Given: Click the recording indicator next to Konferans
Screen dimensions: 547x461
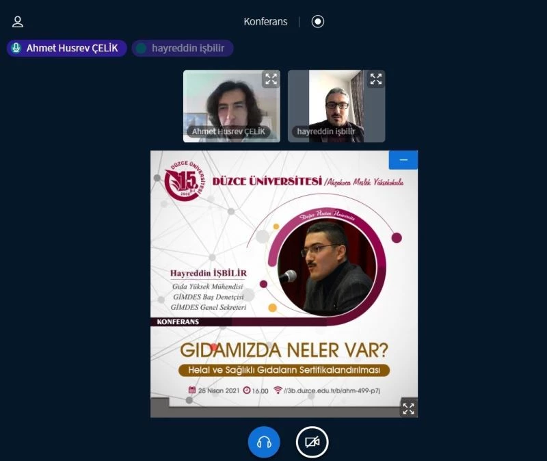Looking at the screenshot, I should tap(317, 21).
